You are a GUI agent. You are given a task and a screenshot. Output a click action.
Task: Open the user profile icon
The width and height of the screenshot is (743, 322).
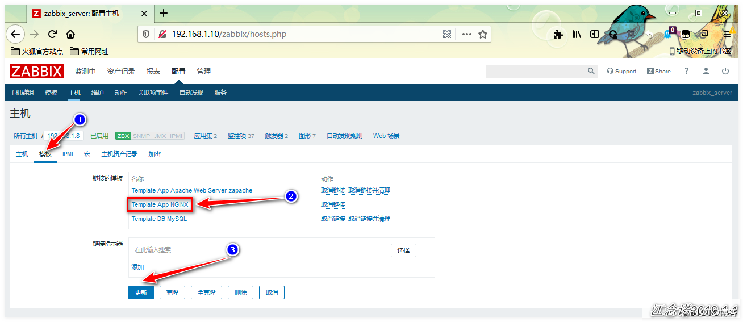(706, 72)
